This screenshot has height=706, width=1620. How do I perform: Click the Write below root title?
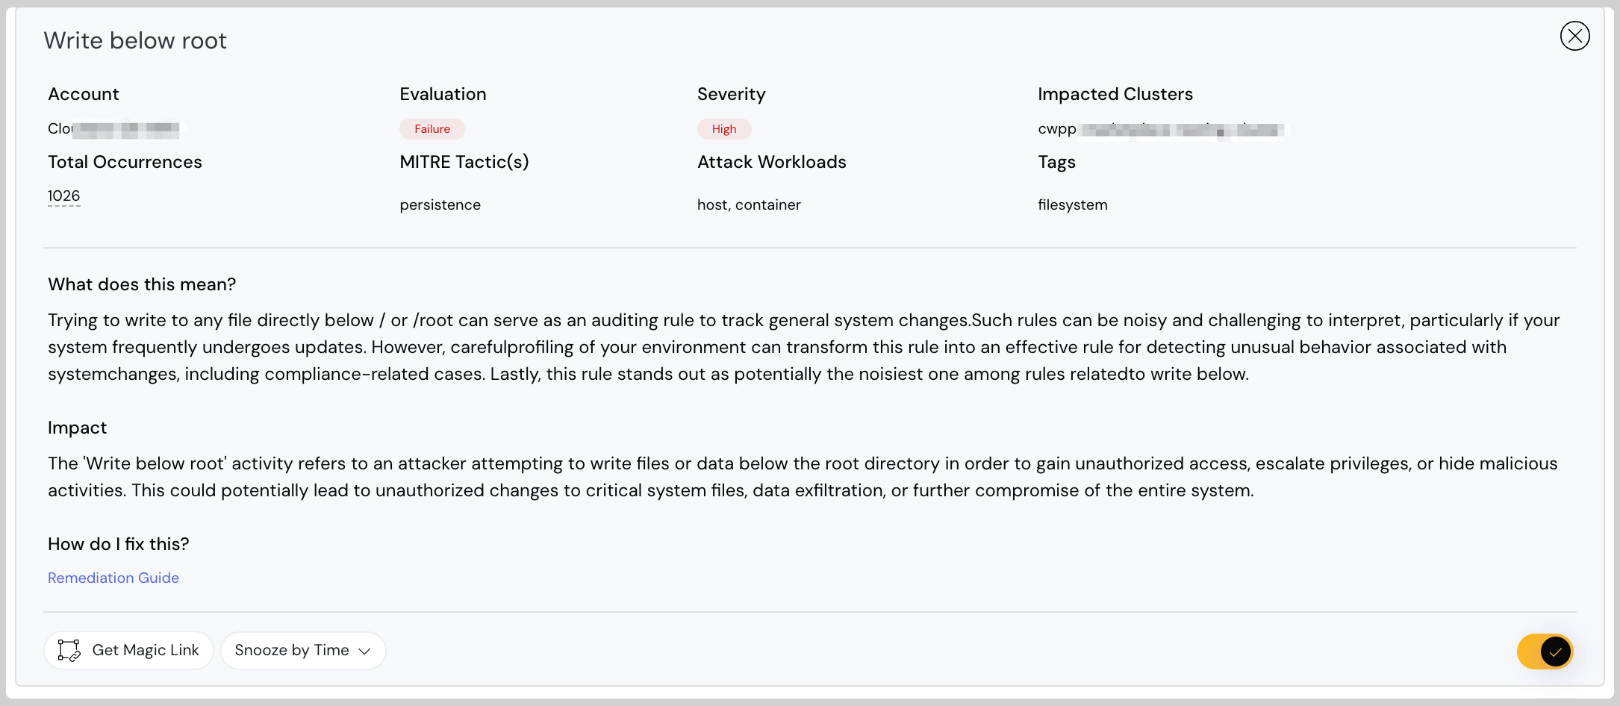click(135, 40)
